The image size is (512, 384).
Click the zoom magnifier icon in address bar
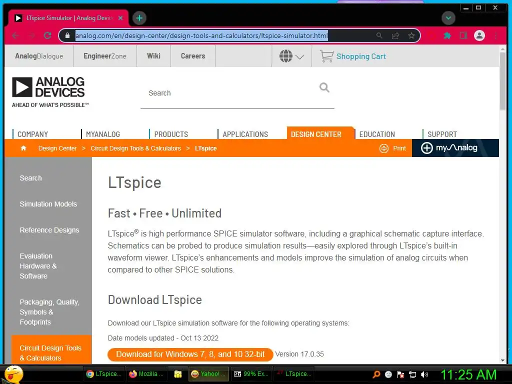379,35
